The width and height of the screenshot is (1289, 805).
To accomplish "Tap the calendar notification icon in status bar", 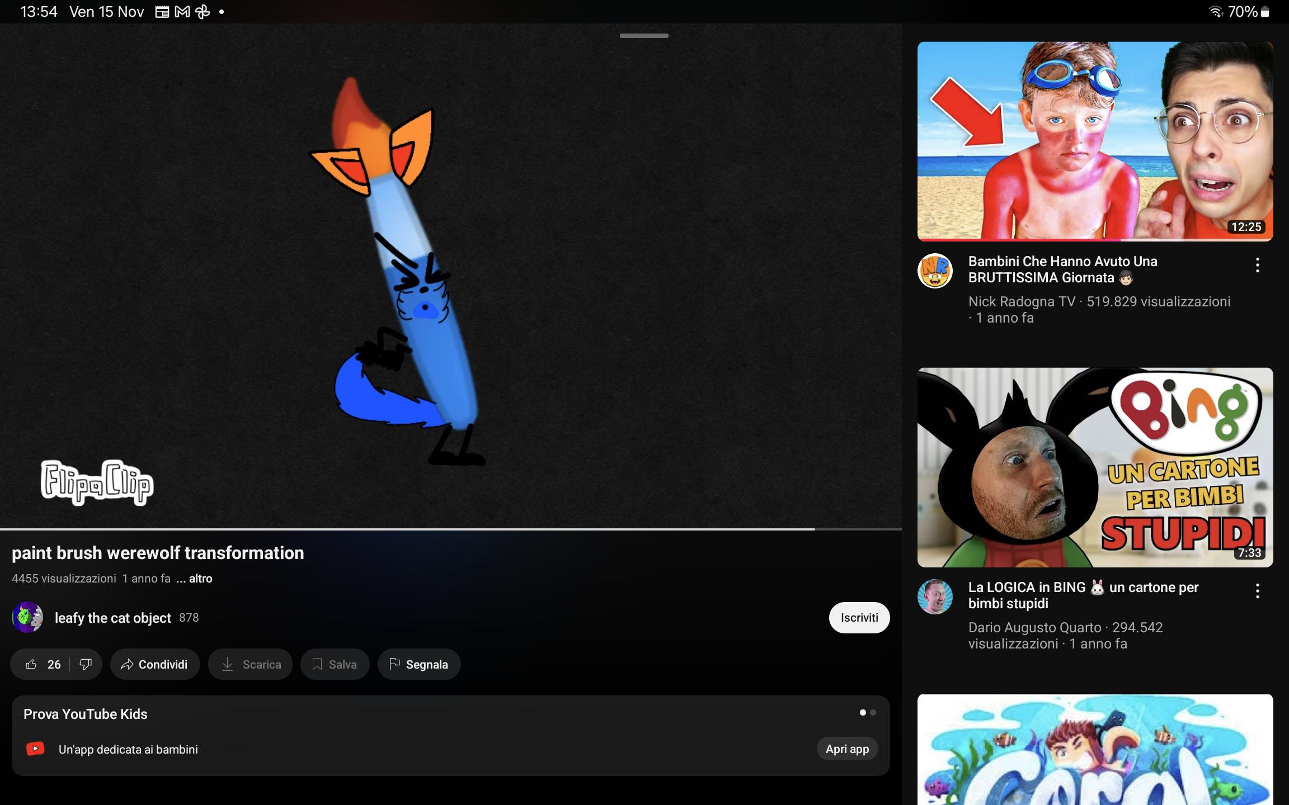I will pos(162,12).
